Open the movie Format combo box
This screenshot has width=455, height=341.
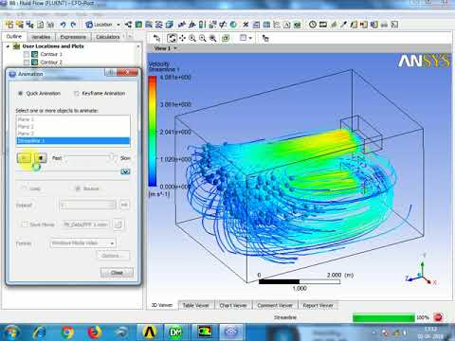click(x=82, y=243)
